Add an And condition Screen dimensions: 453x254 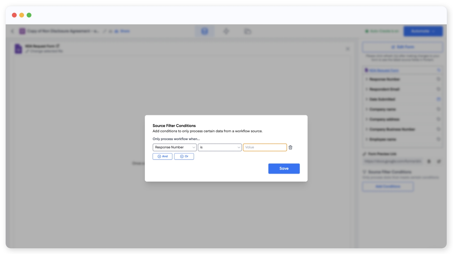tap(163, 156)
